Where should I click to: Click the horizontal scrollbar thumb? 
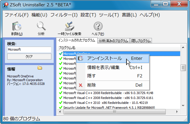[x=115, y=112]
